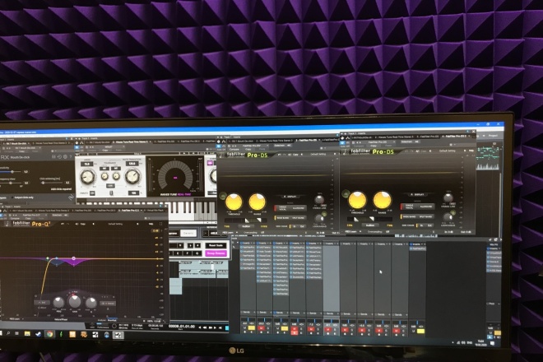Open RX Mouth De-click history clock icon

59,156
